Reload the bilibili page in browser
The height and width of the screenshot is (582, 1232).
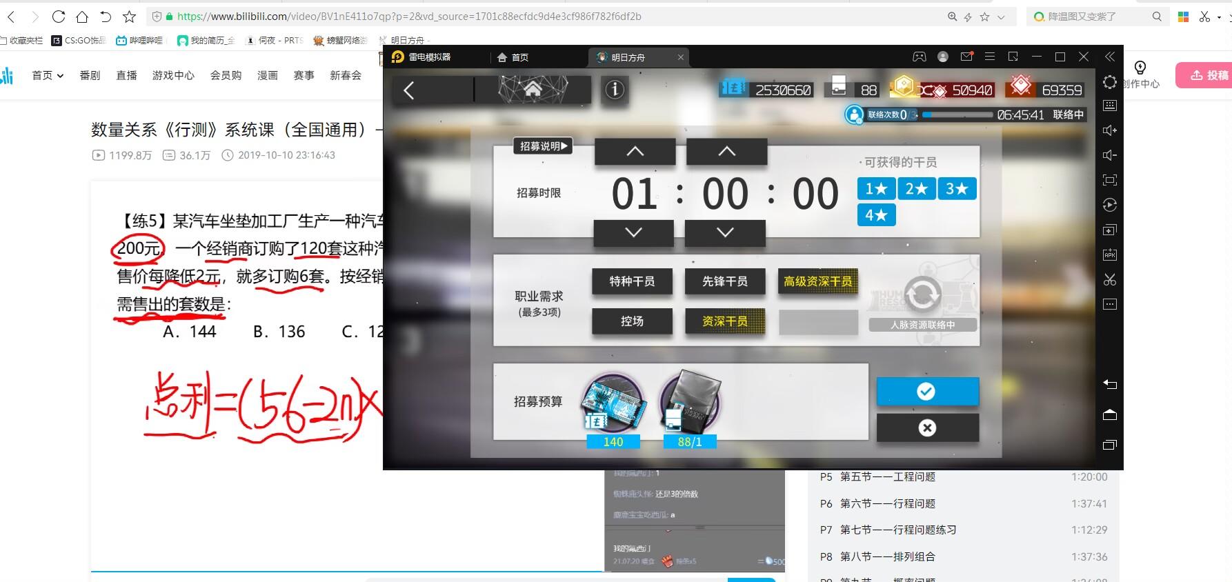(x=59, y=16)
